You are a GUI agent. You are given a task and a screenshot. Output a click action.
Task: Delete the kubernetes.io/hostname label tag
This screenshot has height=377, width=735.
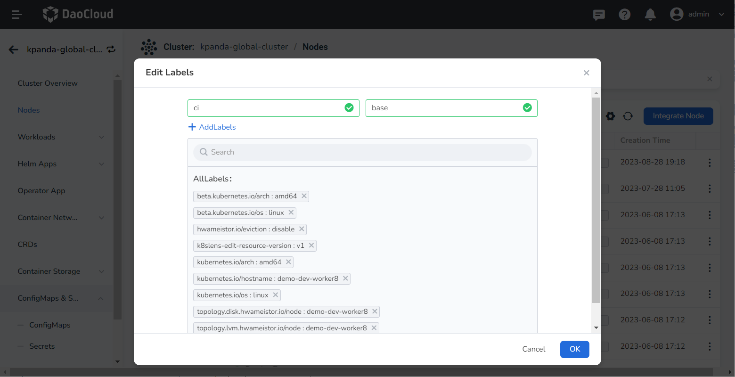pyautogui.click(x=345, y=279)
